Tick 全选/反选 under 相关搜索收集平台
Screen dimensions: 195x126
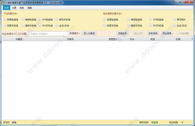[x=180, y=26]
